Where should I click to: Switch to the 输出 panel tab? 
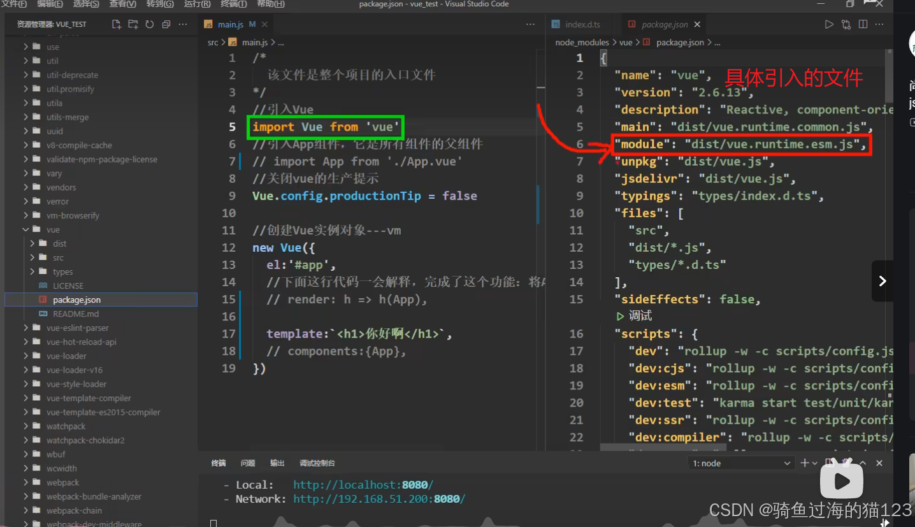277,463
